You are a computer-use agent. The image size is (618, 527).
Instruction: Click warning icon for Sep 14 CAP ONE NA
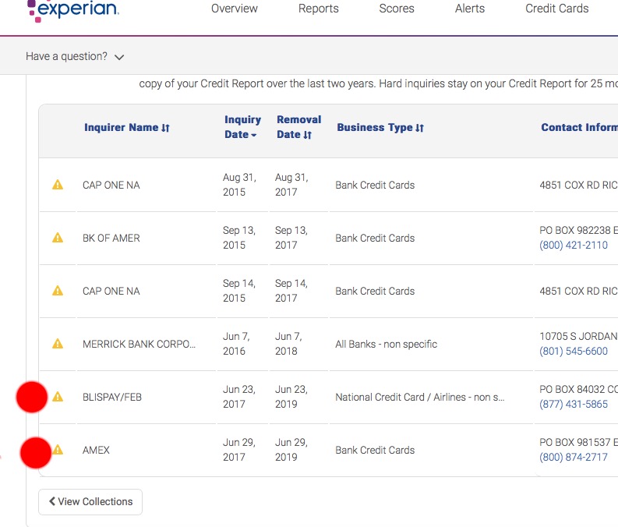(58, 291)
